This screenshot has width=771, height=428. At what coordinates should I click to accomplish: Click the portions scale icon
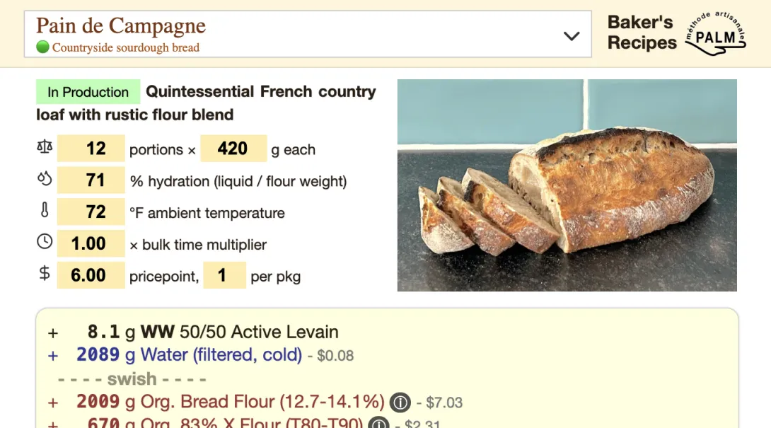45,146
